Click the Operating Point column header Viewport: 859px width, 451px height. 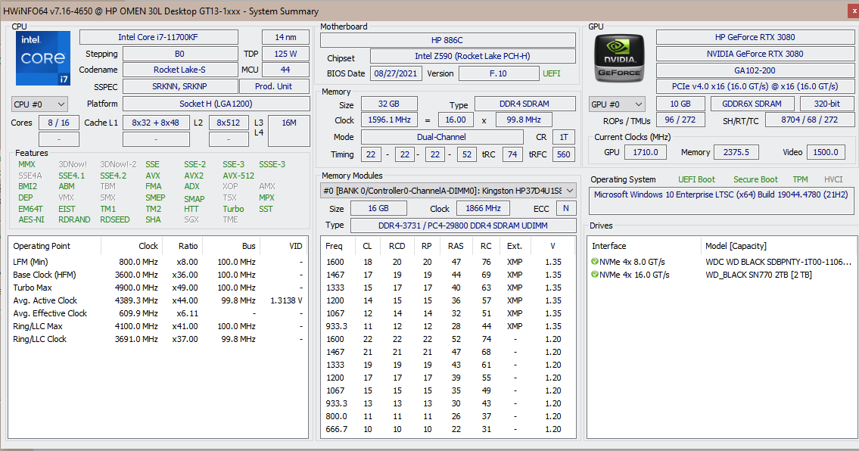(42, 246)
